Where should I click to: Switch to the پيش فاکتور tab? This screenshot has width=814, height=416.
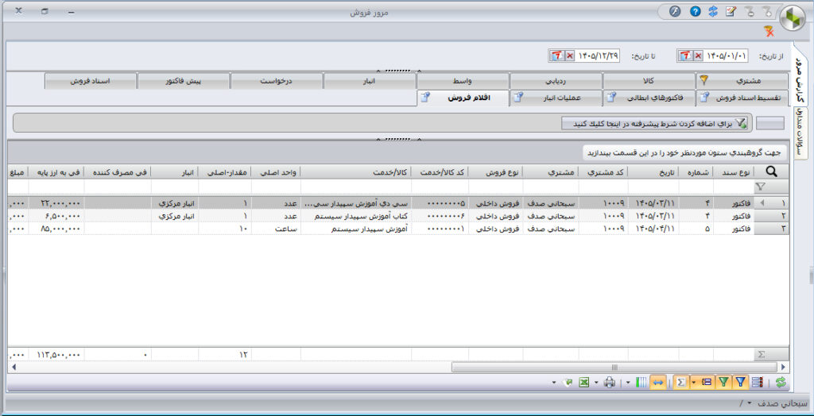point(184,81)
